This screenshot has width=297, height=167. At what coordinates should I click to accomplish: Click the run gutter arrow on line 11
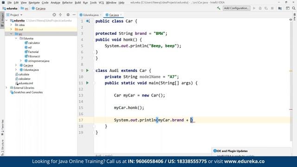click(87, 83)
